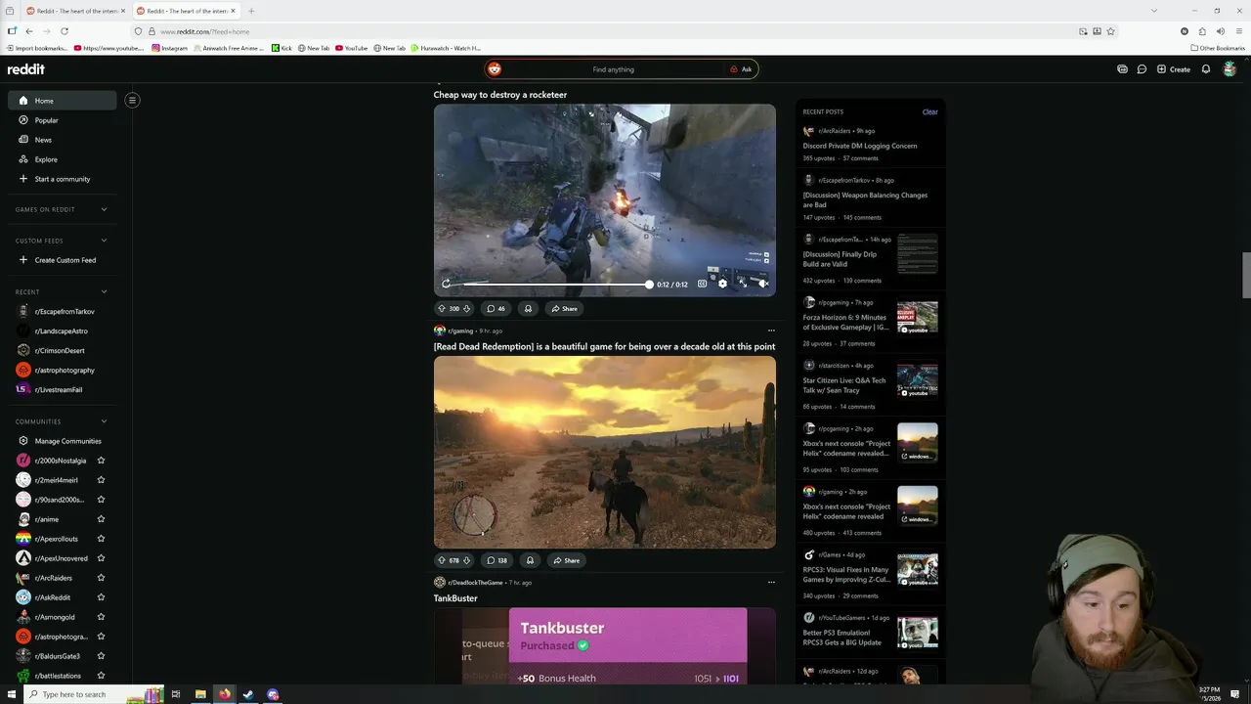Open a new browser tab
Image resolution: width=1251 pixels, height=704 pixels.
click(x=251, y=11)
